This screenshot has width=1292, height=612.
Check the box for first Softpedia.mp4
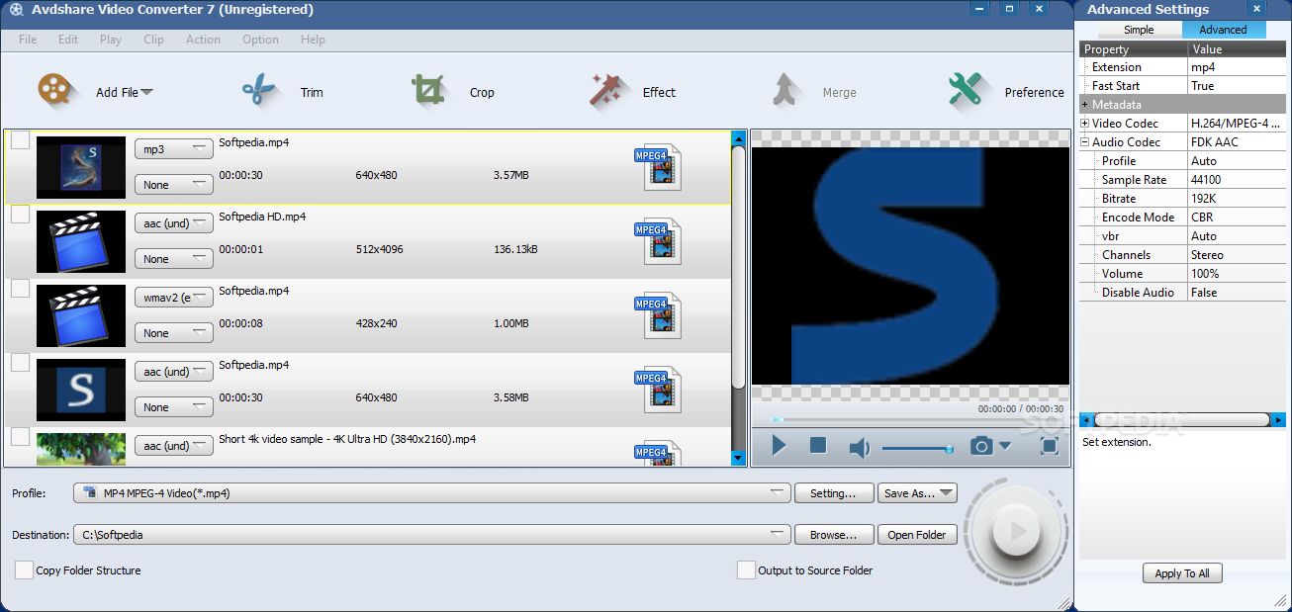(20, 140)
